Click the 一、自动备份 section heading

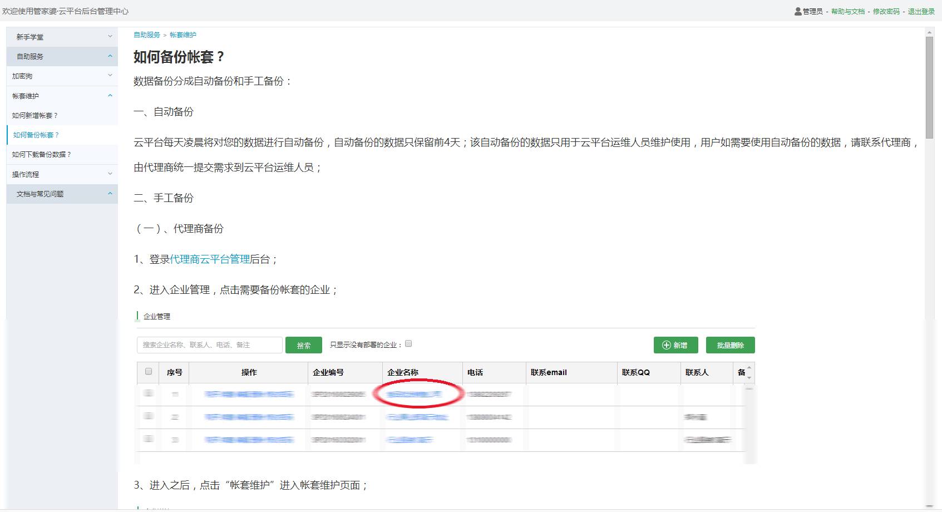[164, 112]
